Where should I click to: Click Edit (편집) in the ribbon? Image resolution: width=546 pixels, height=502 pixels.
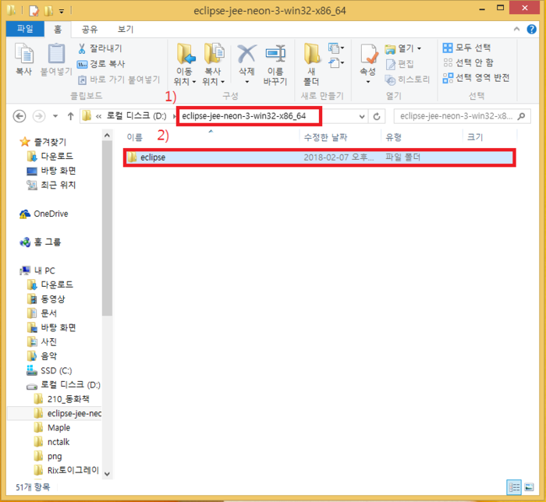point(399,64)
